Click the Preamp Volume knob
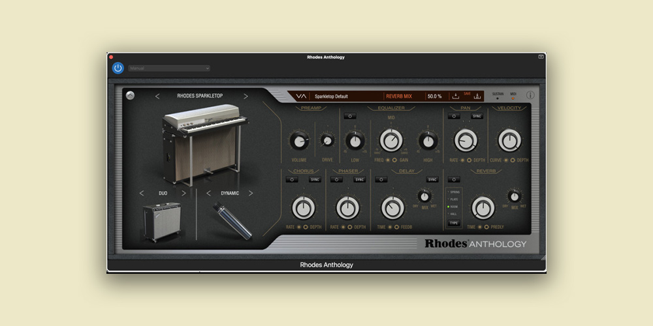653x326 pixels. (x=299, y=141)
